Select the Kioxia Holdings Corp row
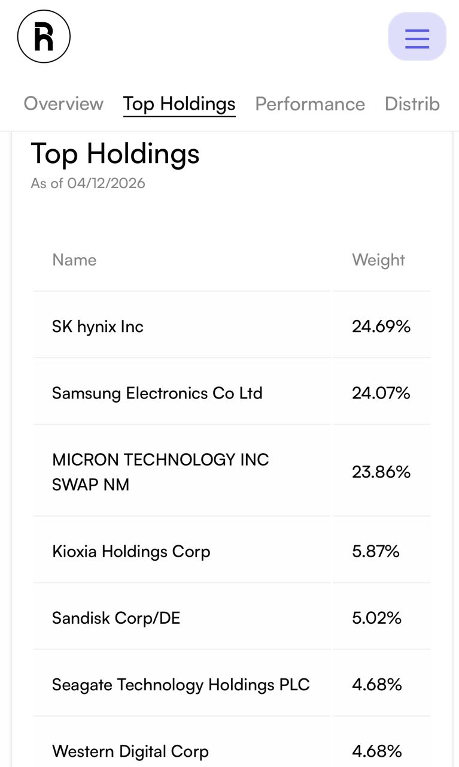The width and height of the screenshot is (459, 767). (x=131, y=551)
